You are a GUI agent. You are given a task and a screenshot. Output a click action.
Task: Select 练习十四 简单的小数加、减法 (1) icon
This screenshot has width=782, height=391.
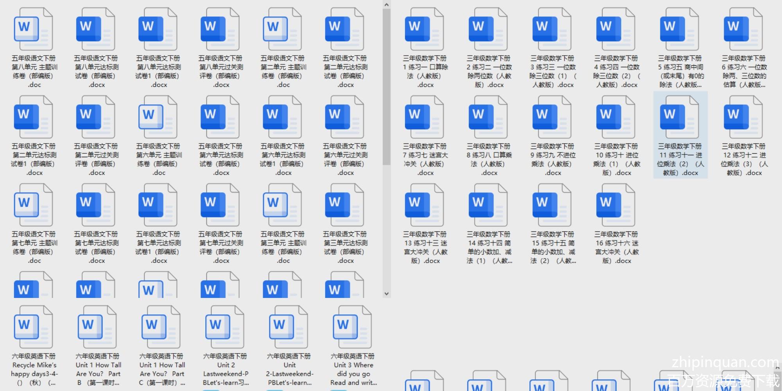(x=488, y=205)
